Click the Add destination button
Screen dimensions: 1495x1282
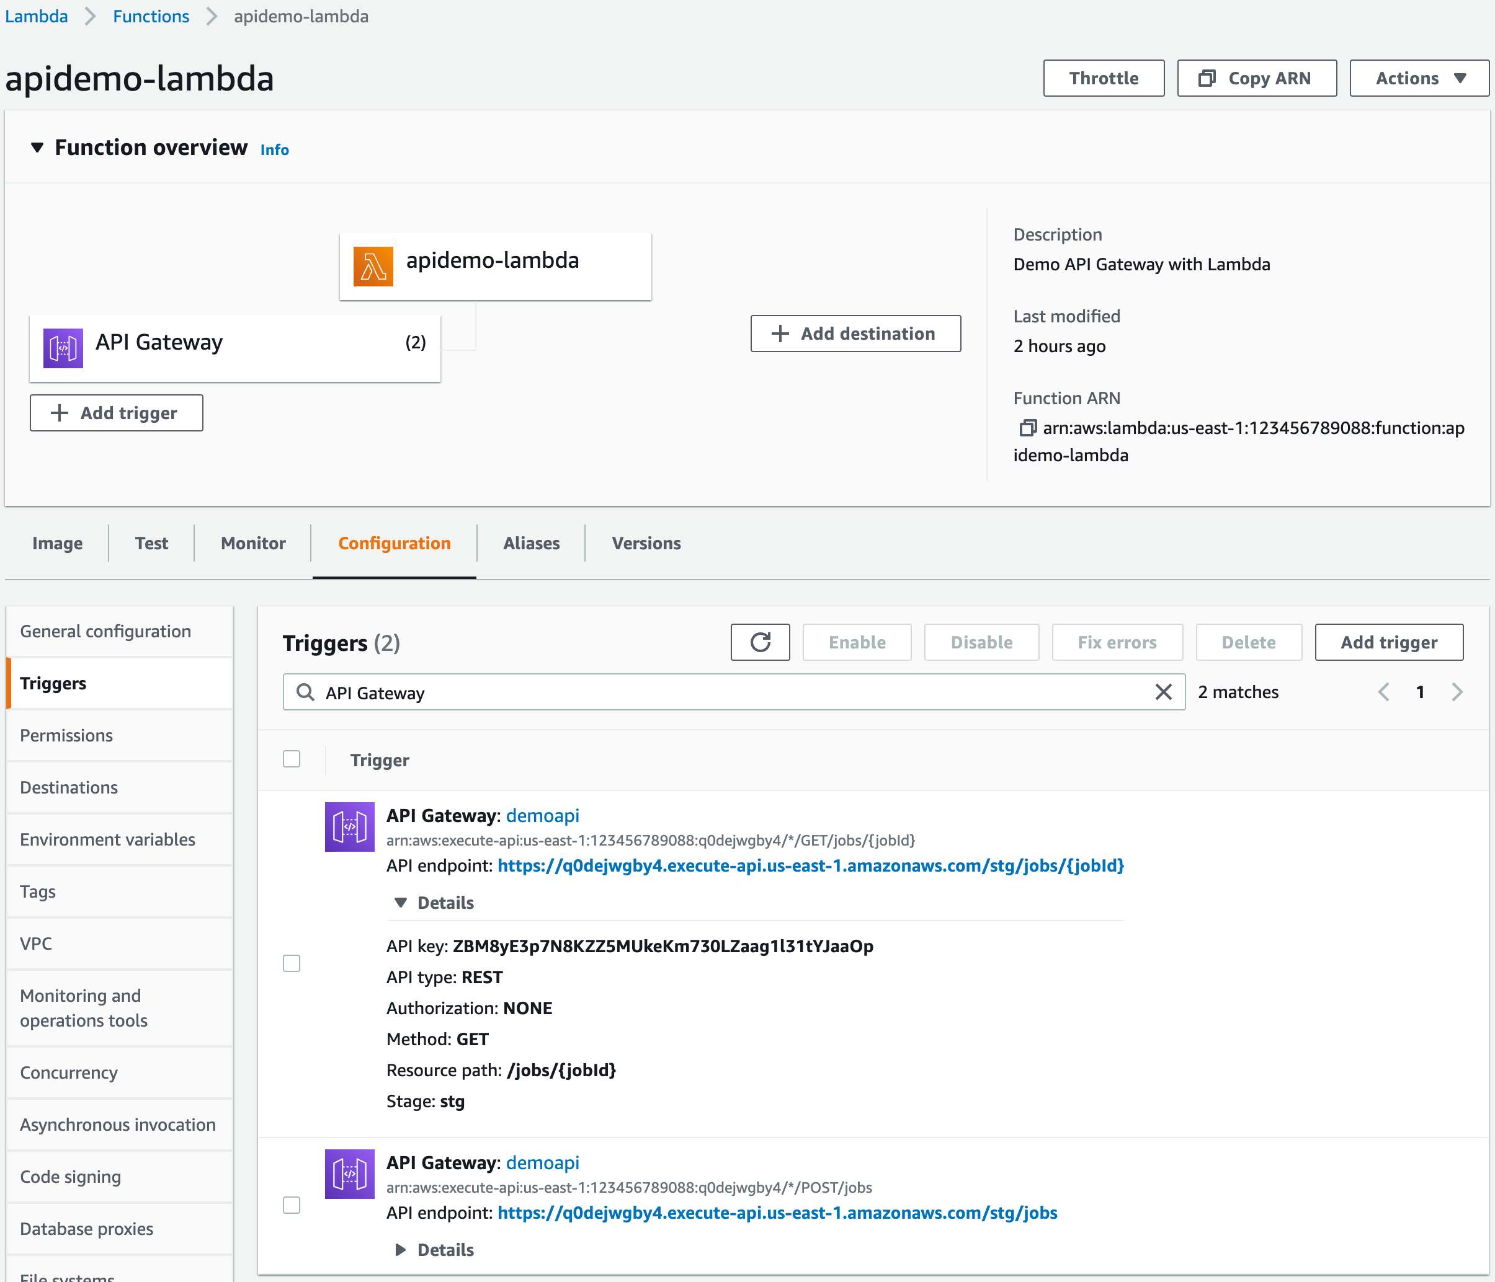coord(855,333)
